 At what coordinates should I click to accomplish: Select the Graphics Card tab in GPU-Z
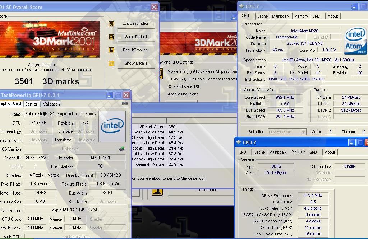(11, 104)
